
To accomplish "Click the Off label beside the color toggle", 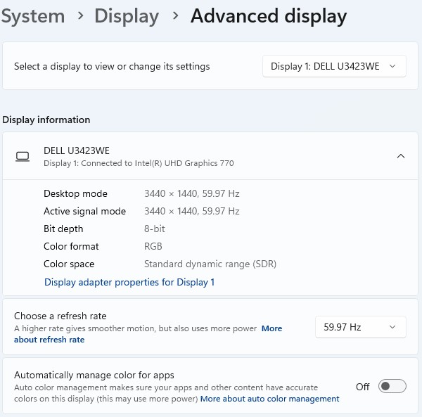I will pos(362,387).
